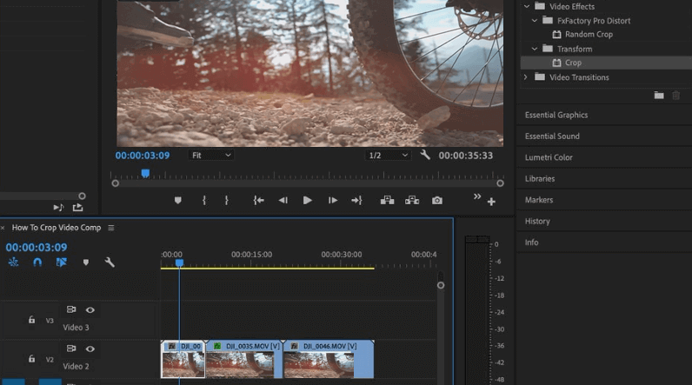Image resolution: width=692 pixels, height=385 pixels.
Task: Open the Fit zoom level dropdown
Action: 211,156
